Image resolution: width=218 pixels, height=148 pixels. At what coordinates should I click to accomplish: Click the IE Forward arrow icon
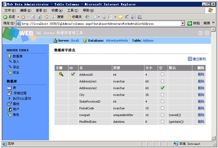(23, 17)
